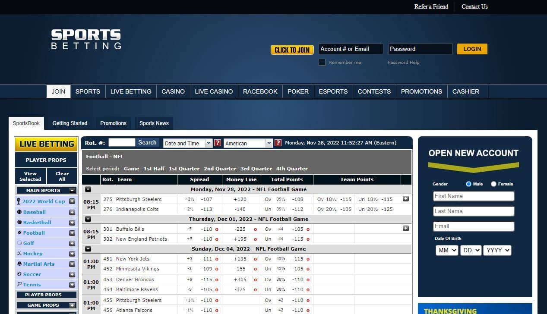547x314 pixels.
Task: Open the MM month dropdown for Date Of Birth
Action: (446, 250)
